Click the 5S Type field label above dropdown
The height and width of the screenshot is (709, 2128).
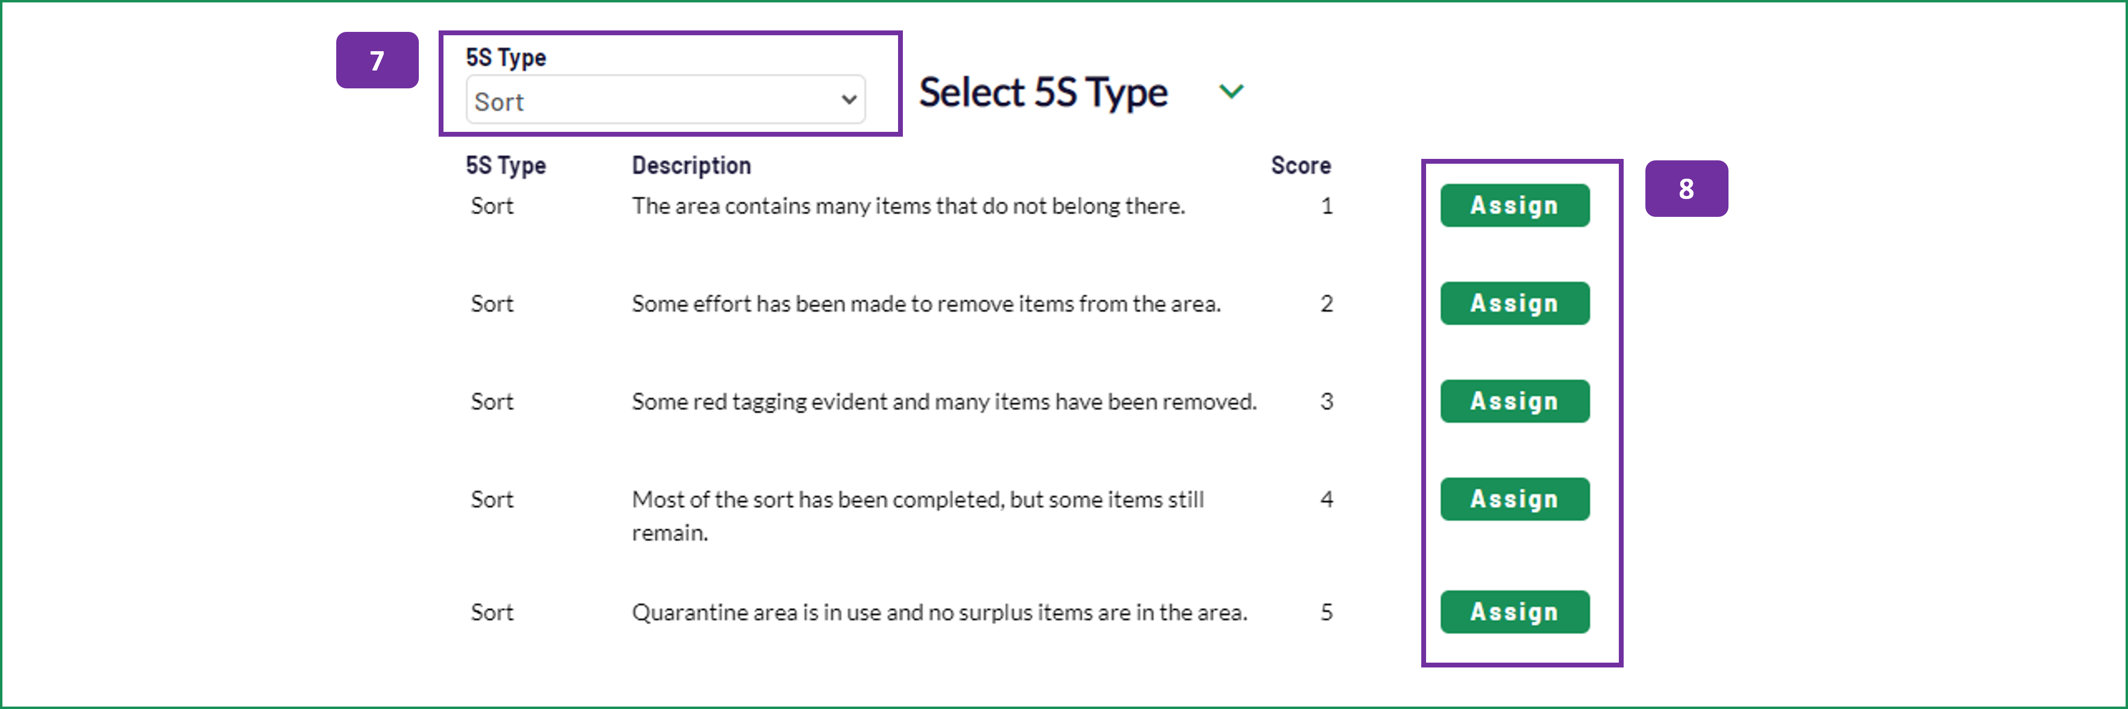pos(506,57)
